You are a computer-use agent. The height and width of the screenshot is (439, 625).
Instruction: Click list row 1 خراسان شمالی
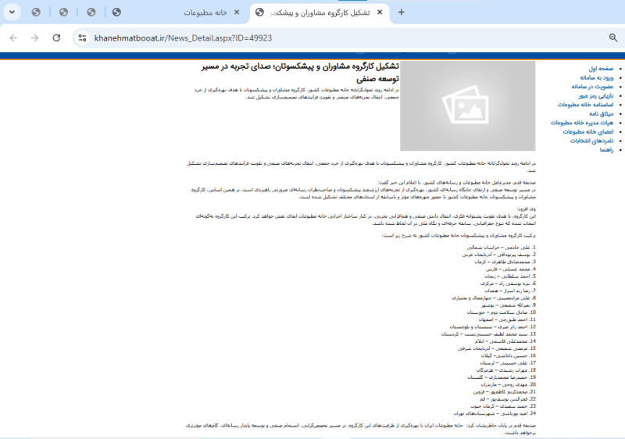click(x=501, y=248)
